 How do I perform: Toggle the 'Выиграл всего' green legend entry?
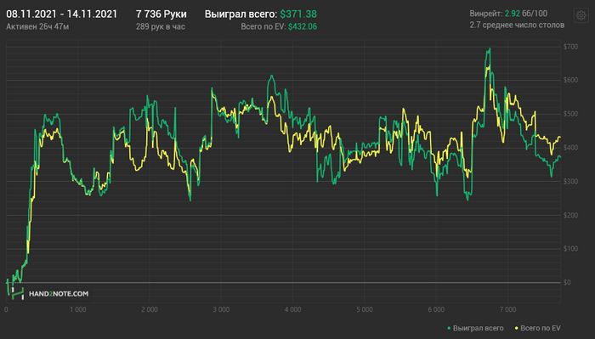[475, 328]
